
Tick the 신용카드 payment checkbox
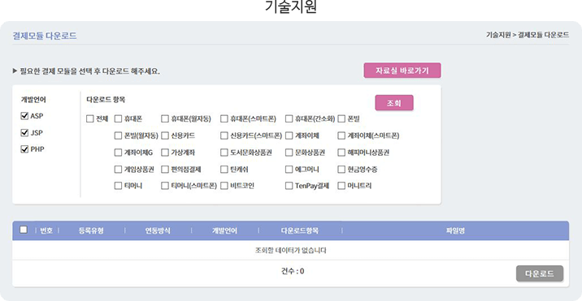[x=165, y=135]
